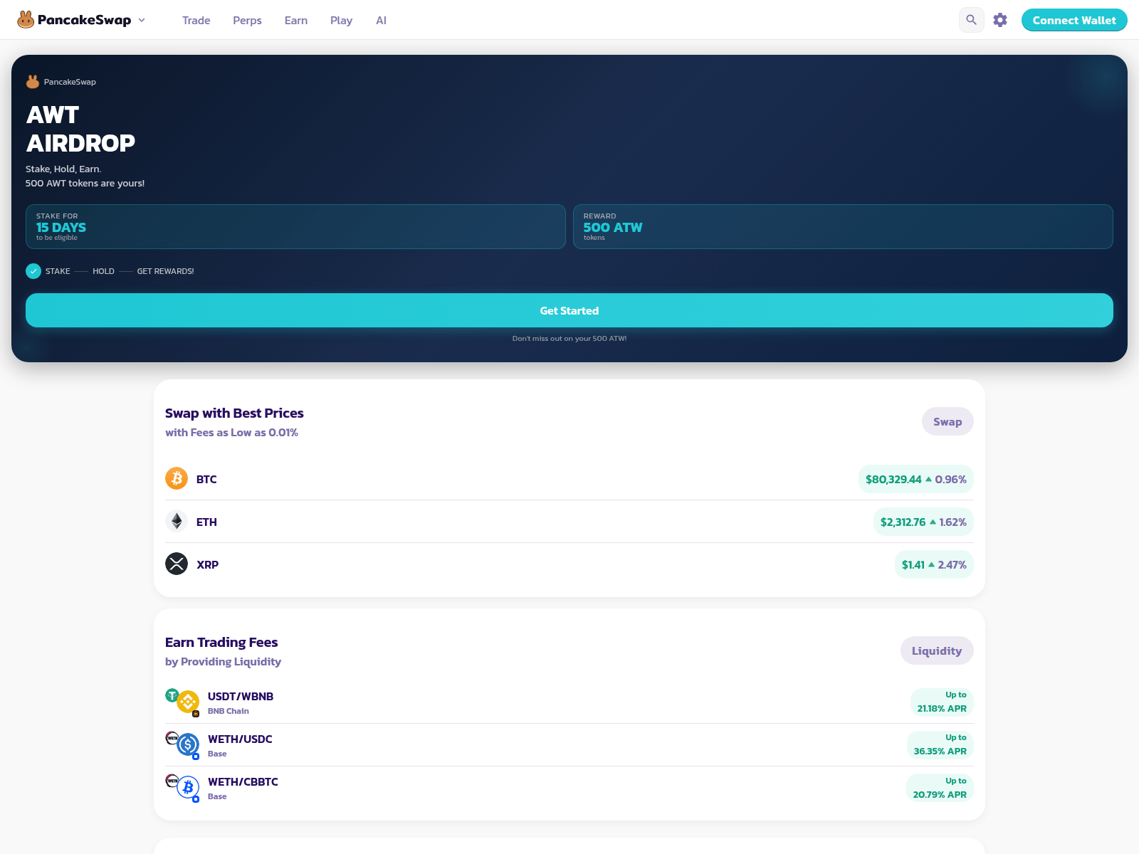Click the ETH price $2,312.76 badge
1139x854 pixels.
coord(923,522)
